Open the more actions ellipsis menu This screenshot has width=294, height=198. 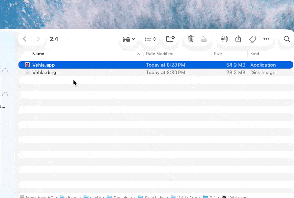coord(266,39)
